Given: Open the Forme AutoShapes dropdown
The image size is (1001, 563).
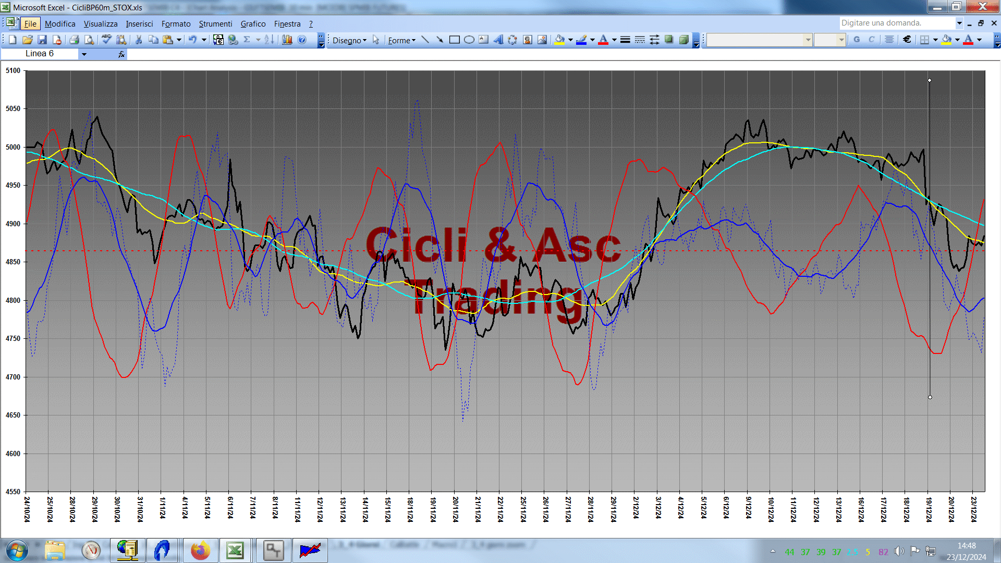Looking at the screenshot, I should (401, 40).
